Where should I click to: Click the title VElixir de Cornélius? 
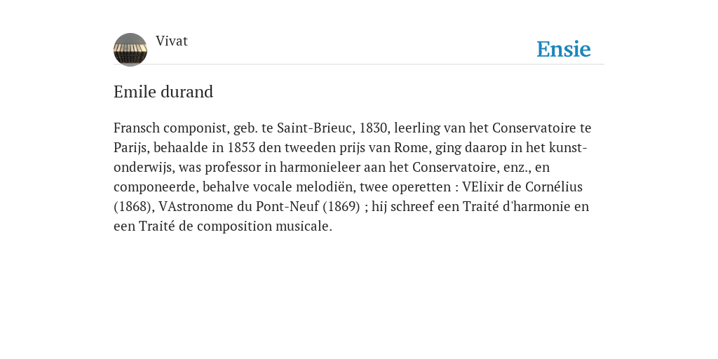[522, 187]
